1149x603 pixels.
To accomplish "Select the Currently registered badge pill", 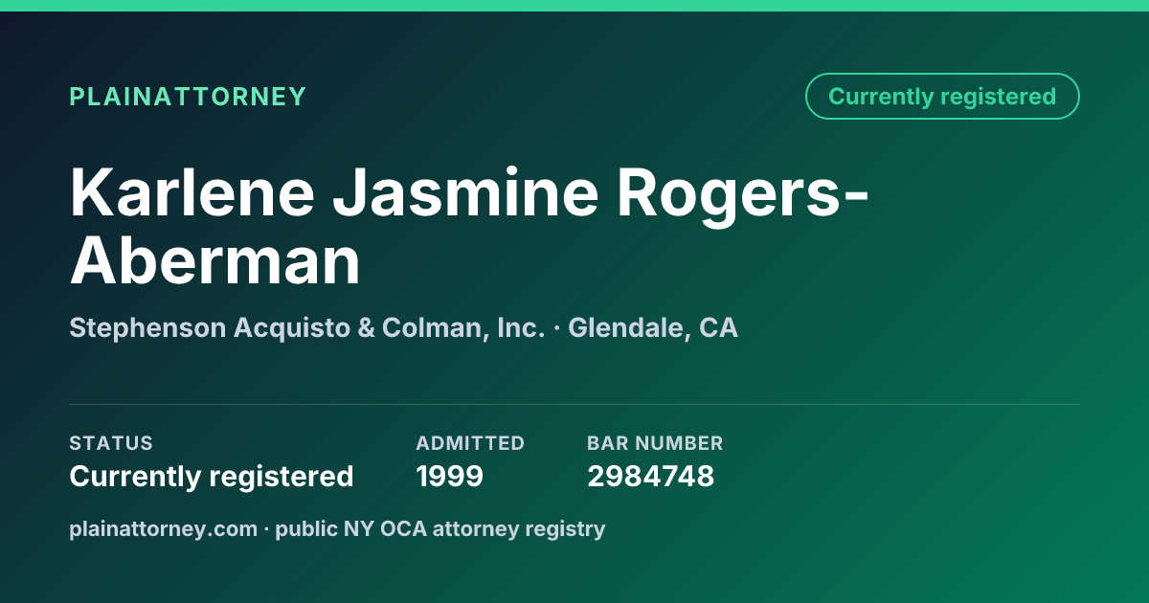I will [x=942, y=97].
